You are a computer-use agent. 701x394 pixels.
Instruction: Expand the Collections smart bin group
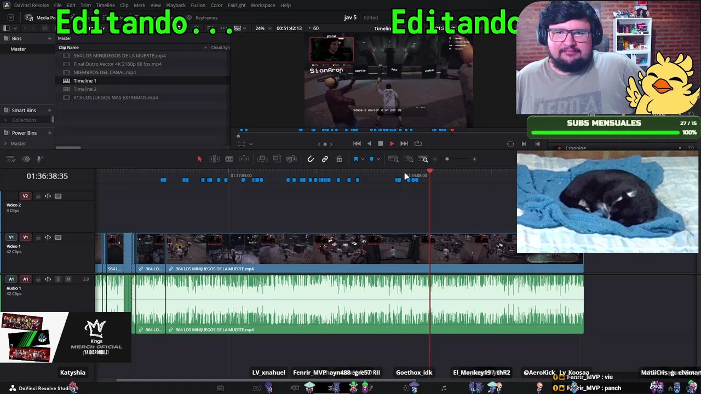click(x=5, y=120)
